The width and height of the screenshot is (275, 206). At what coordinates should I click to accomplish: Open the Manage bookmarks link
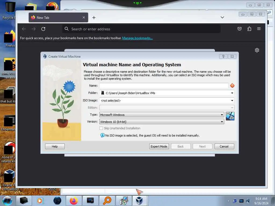click(137, 38)
